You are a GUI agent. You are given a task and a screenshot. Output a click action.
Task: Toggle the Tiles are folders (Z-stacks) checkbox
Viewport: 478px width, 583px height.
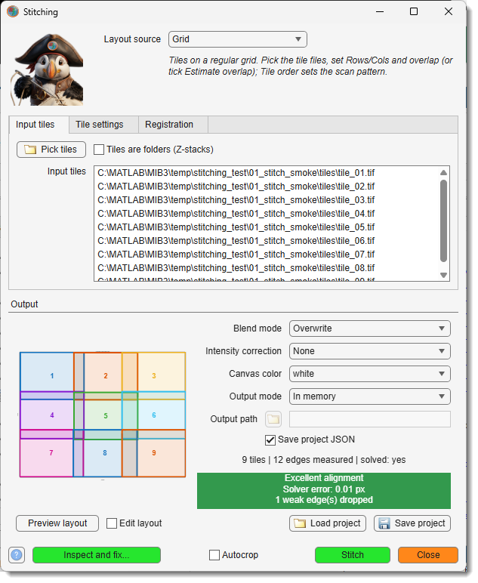click(100, 150)
